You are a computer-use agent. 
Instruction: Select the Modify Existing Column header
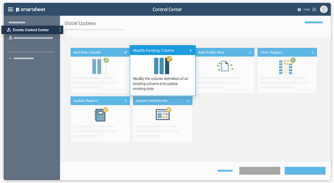[163, 51]
